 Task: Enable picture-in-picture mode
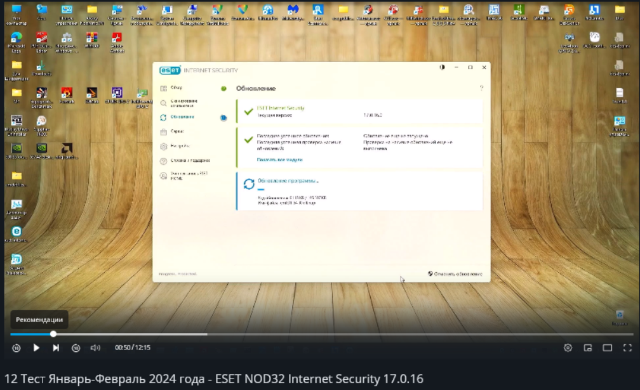(588, 348)
